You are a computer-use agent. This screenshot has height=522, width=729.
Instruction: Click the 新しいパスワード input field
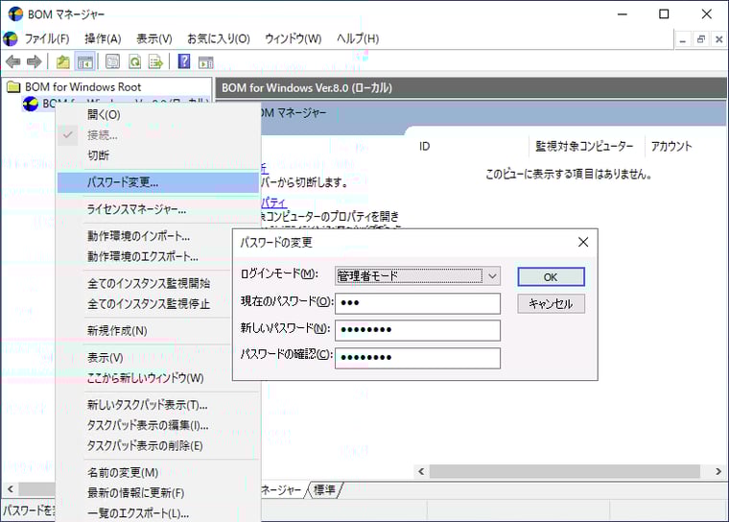pos(417,330)
